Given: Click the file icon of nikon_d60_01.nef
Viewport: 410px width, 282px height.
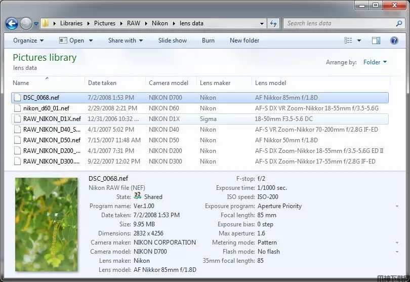Looking at the screenshot, I should pos(17,108).
